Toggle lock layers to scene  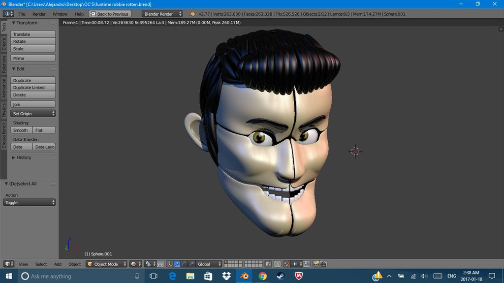268,264
